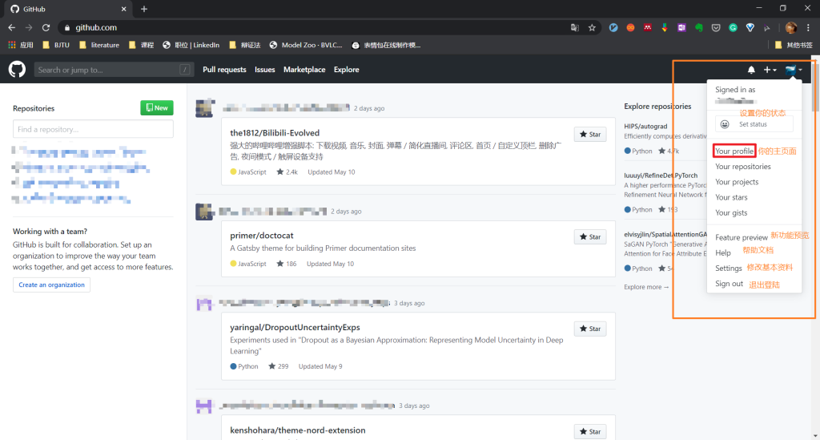Star the1812/Bilibili-Evolved repository

pyautogui.click(x=590, y=135)
